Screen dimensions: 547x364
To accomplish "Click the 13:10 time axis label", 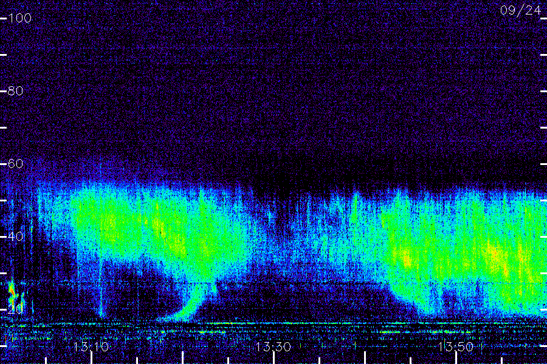I will pyautogui.click(x=91, y=346).
